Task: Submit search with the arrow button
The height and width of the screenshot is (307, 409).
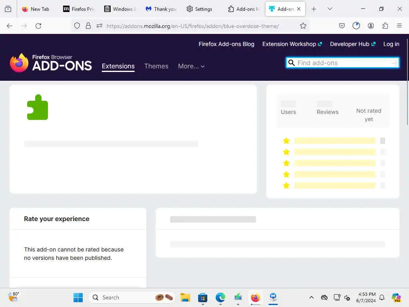Action: click(x=394, y=63)
